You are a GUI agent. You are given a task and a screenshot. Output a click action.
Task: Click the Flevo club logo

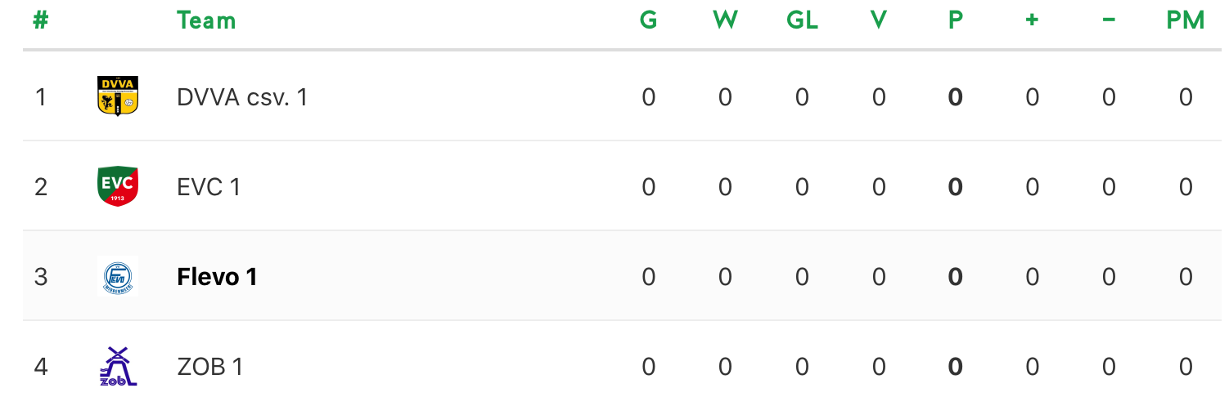(x=117, y=276)
